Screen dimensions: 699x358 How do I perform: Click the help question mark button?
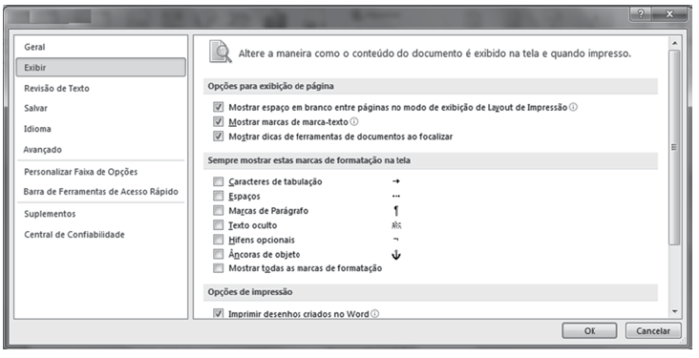pyautogui.click(x=641, y=14)
